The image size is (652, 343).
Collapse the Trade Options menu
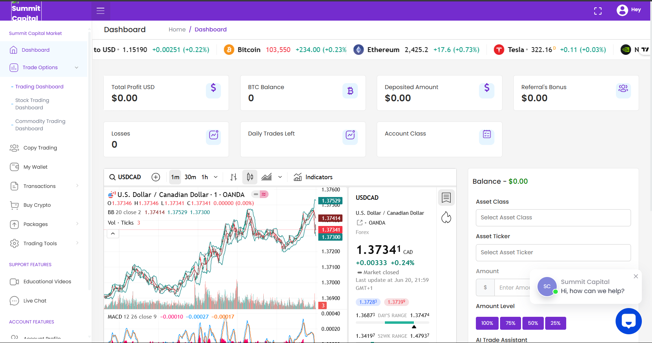(x=44, y=67)
